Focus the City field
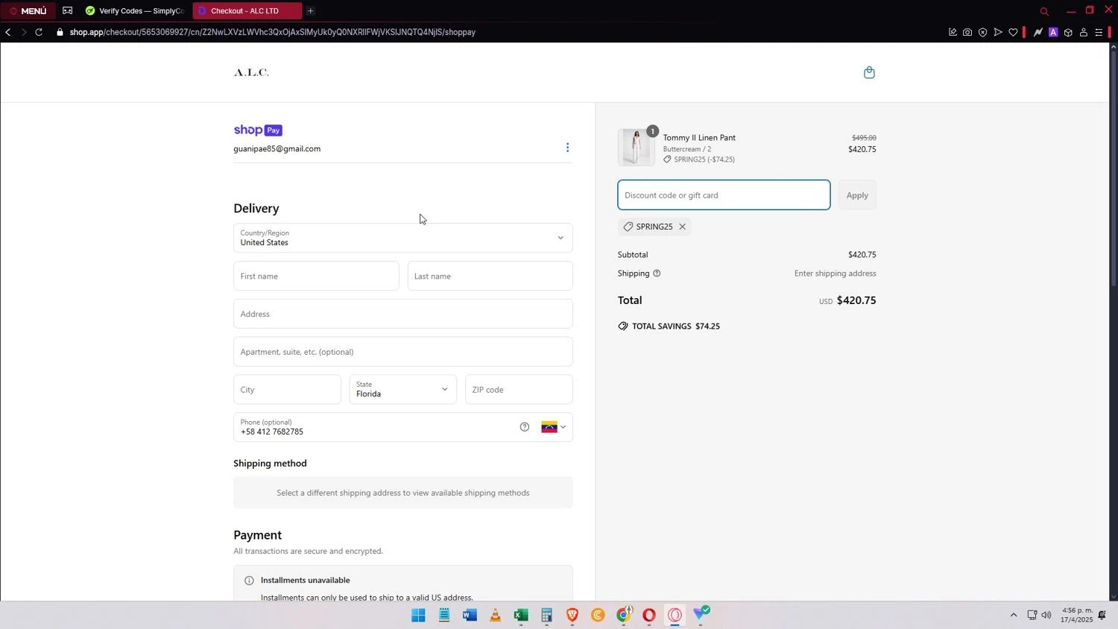The image size is (1118, 629). (x=287, y=390)
